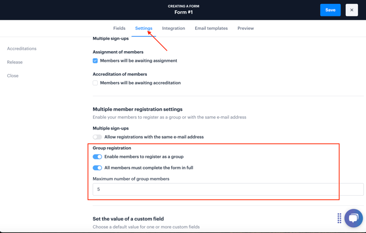Click the Set the value of a custom field heading

[128, 219]
